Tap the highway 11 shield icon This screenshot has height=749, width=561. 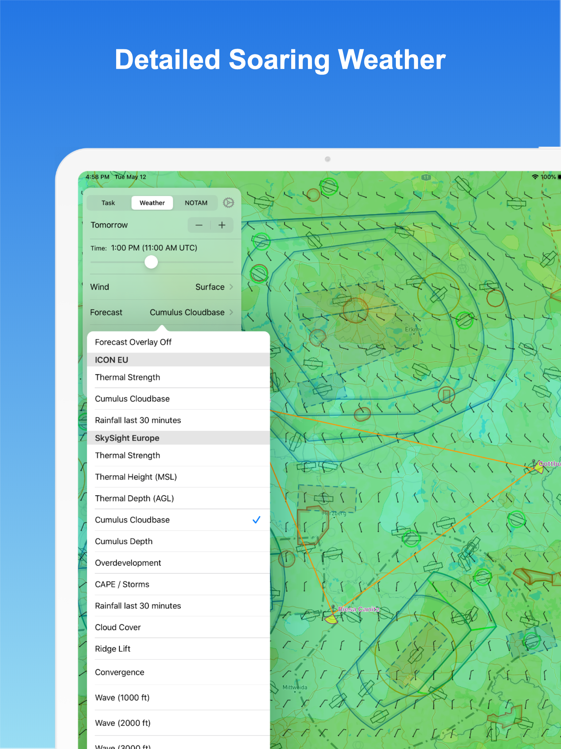tap(426, 177)
